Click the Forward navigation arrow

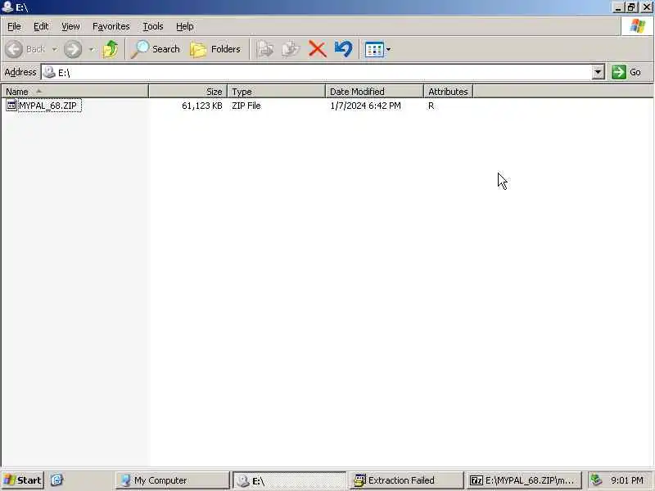click(73, 49)
